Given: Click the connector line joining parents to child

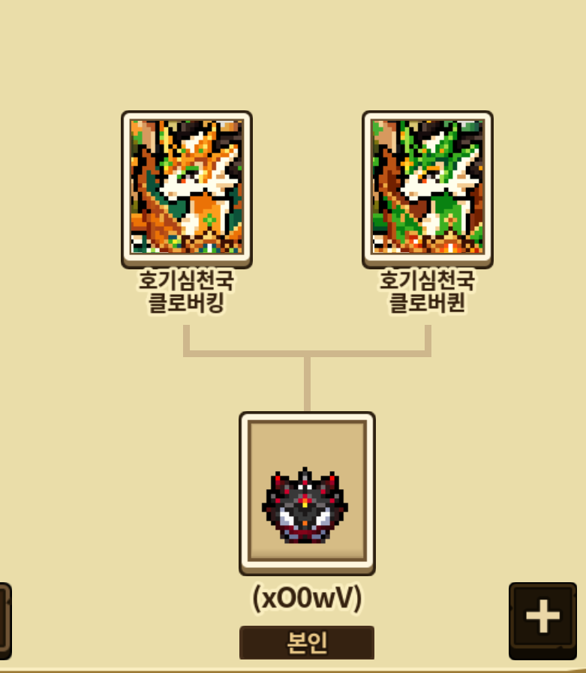Looking at the screenshot, I should pos(307,353).
